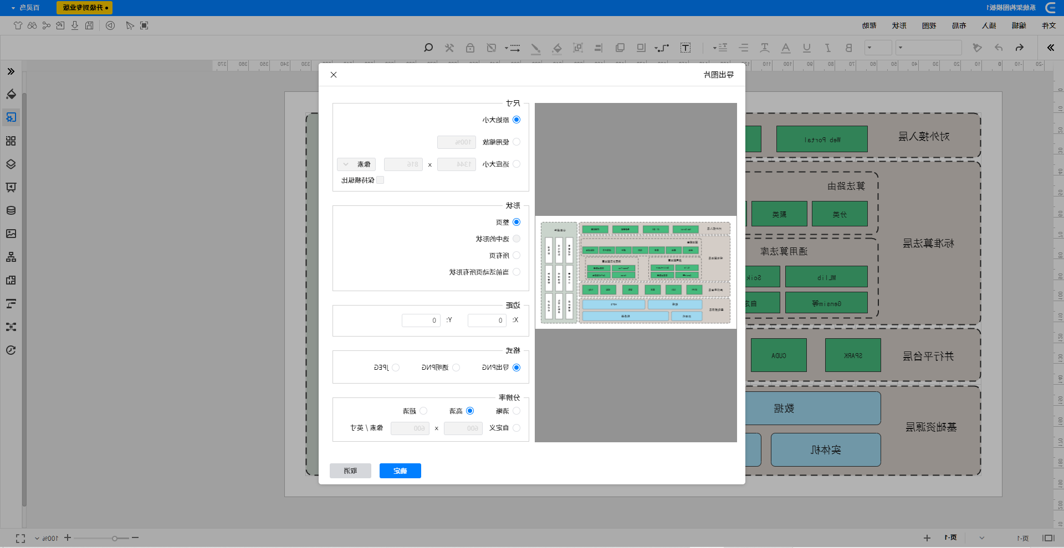The image size is (1064, 548).
Task: Click the margin X input field
Action: (x=487, y=320)
